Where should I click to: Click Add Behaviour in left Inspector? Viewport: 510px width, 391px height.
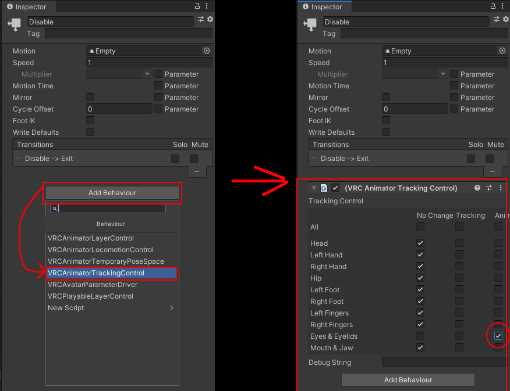[x=112, y=193]
